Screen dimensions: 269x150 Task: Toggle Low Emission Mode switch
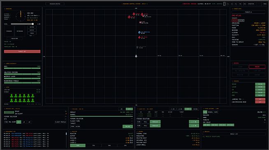(260, 102)
